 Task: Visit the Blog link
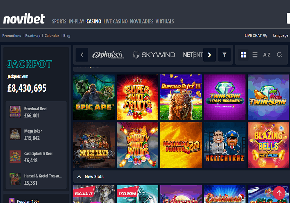(67, 35)
